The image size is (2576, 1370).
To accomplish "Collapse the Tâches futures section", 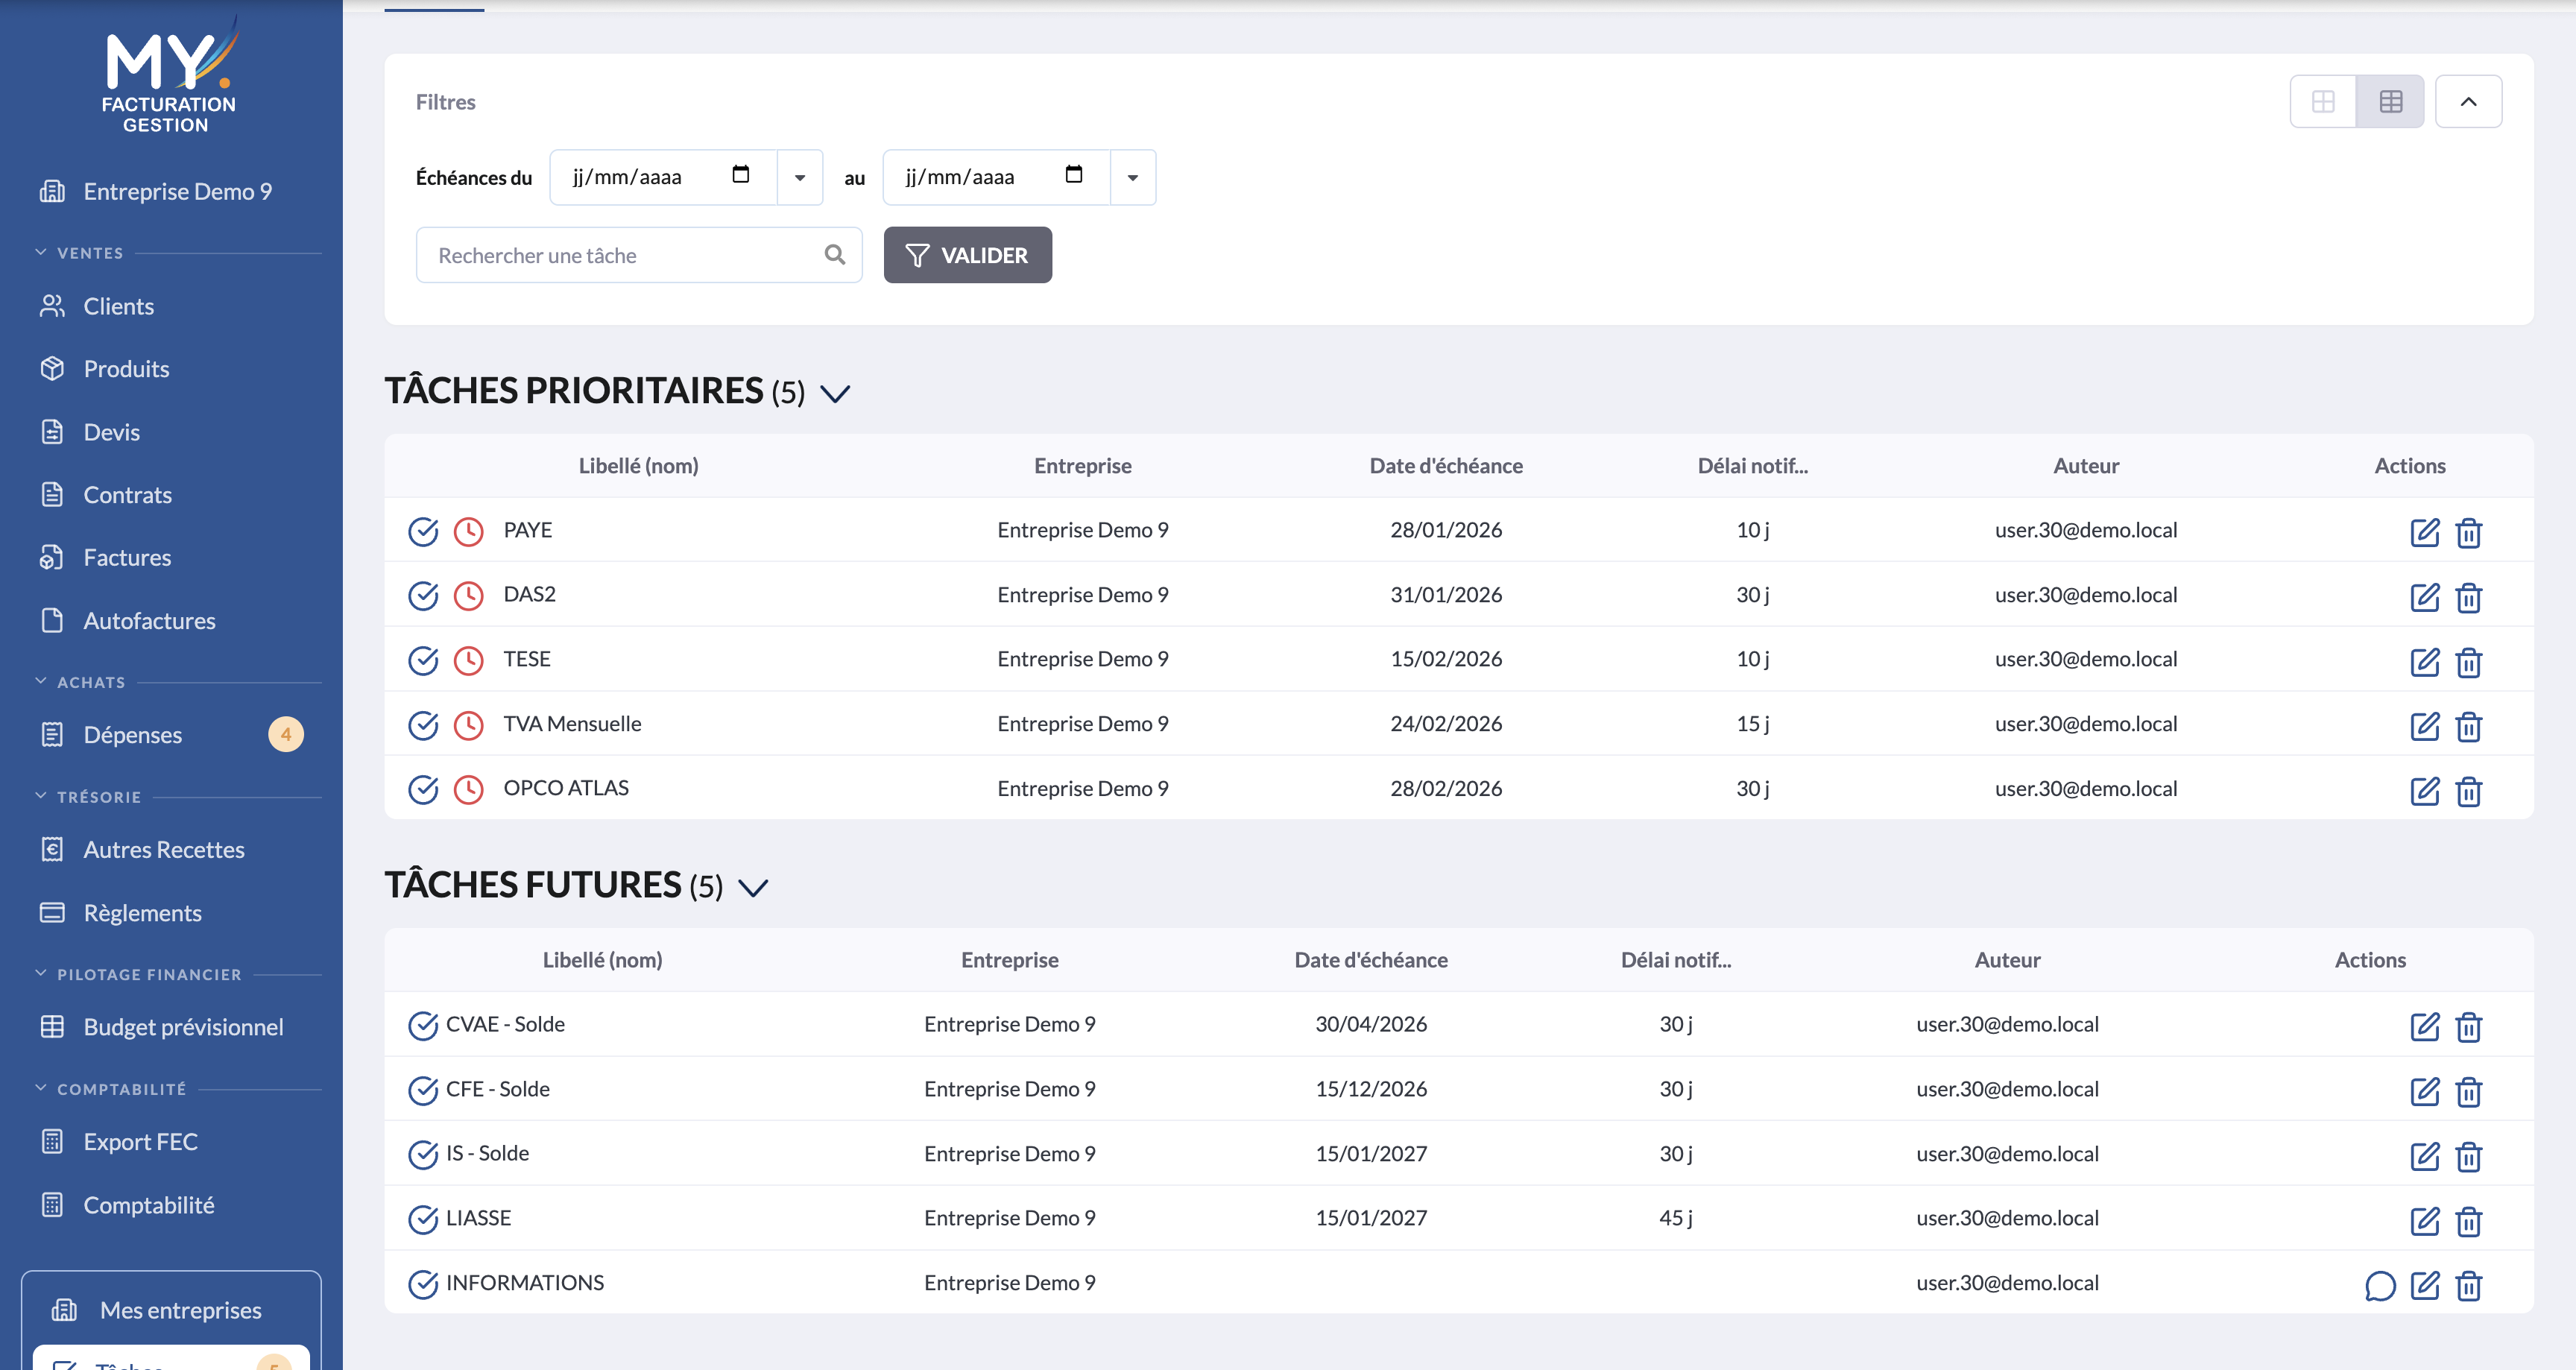I will tap(752, 887).
